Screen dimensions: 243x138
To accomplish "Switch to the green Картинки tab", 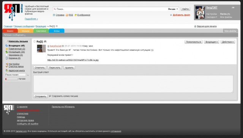I will (x=41, y=31).
